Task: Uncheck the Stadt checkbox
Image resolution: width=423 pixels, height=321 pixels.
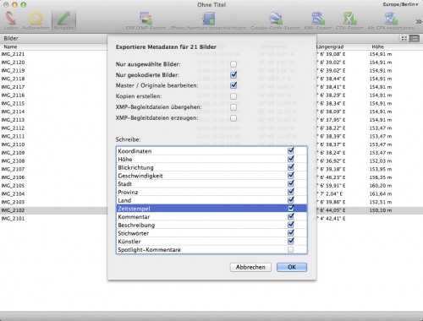Action: [x=291, y=183]
